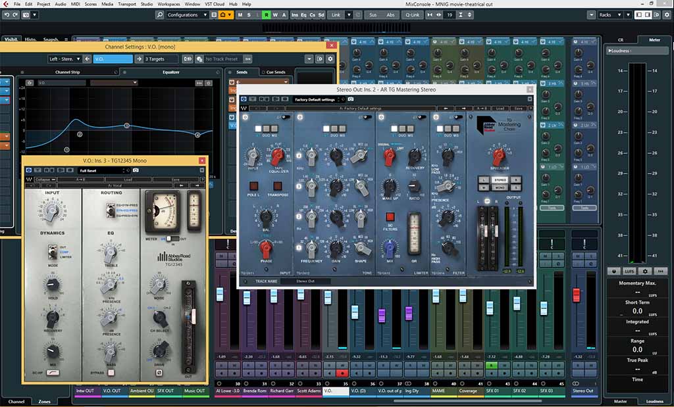Click the EQ band 1 point on the curve
The image size is (674, 407).
pos(66,150)
